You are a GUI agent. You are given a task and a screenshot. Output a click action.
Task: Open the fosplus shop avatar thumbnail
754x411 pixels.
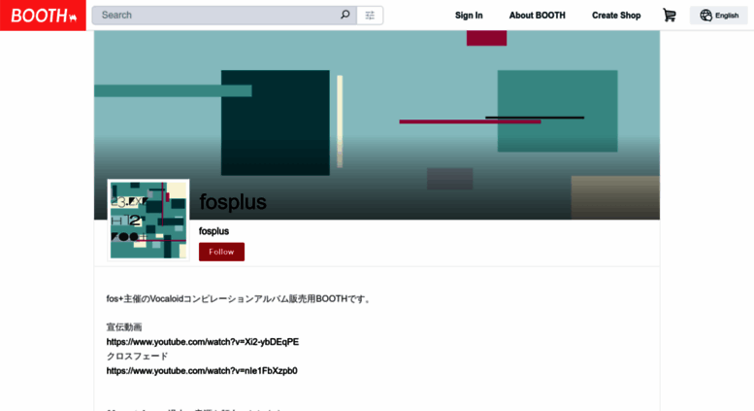pyautogui.click(x=148, y=220)
